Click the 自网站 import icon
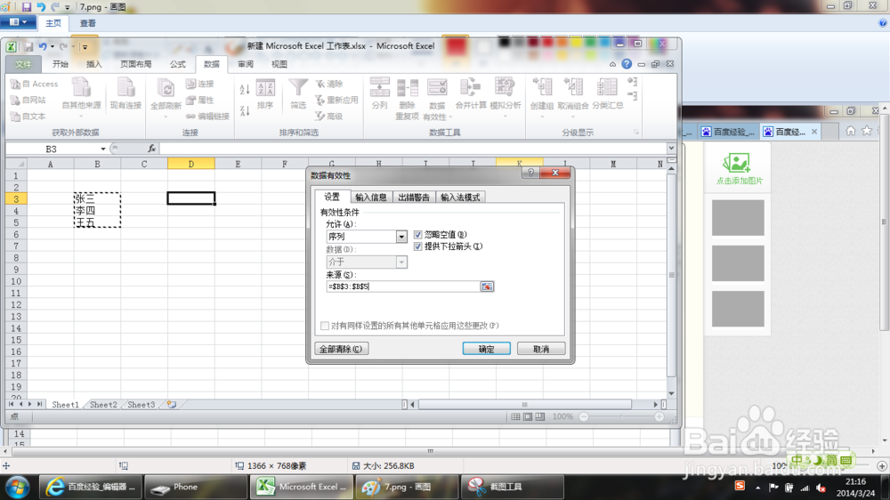This screenshot has height=500, width=890. (16, 100)
